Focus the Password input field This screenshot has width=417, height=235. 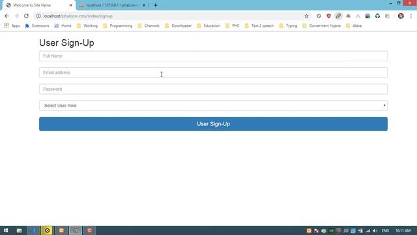pos(213,89)
